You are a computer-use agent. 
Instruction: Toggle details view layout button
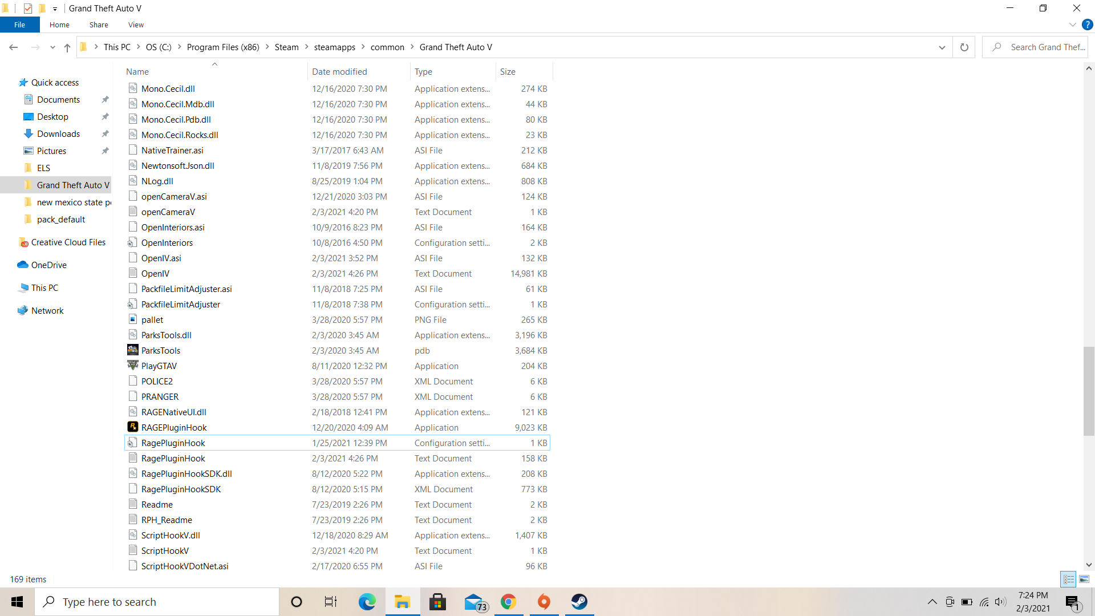click(1068, 579)
